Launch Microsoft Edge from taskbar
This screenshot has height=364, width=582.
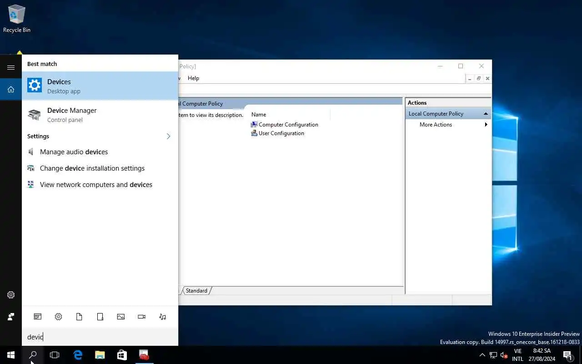78,355
